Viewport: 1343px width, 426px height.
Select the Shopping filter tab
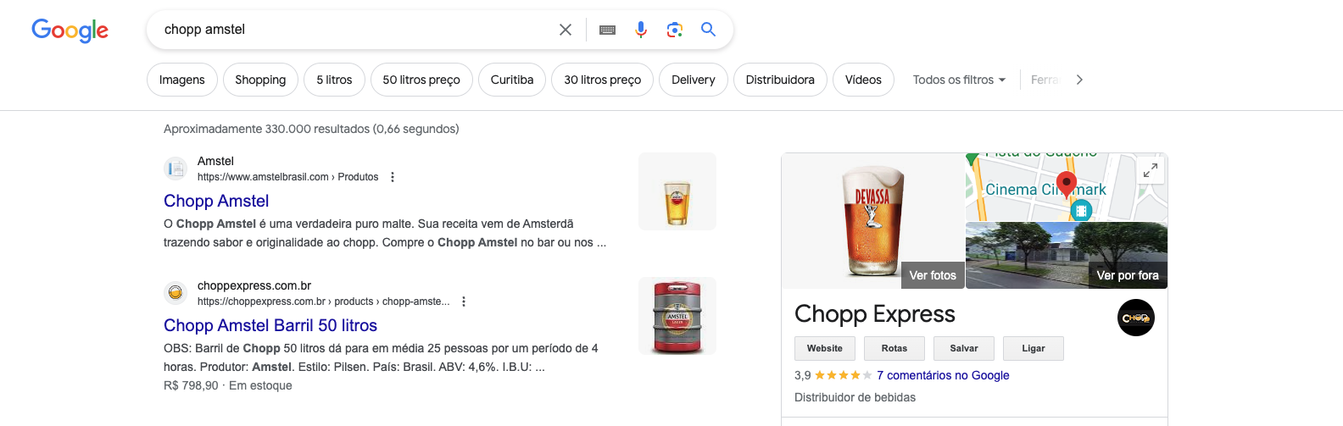[260, 80]
